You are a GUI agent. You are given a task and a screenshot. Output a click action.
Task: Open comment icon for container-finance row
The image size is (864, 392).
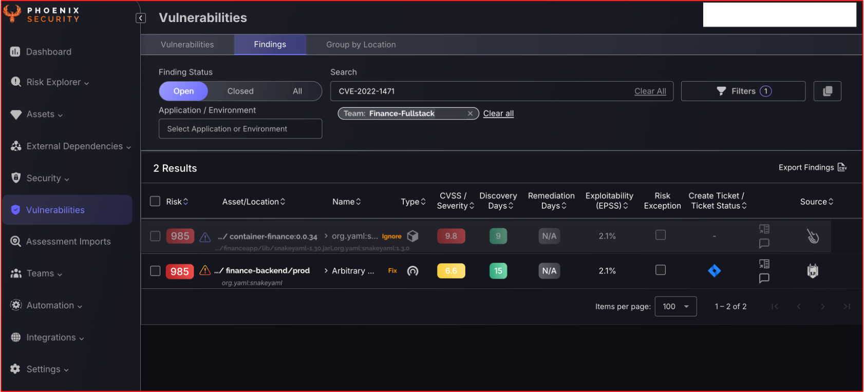764,243
